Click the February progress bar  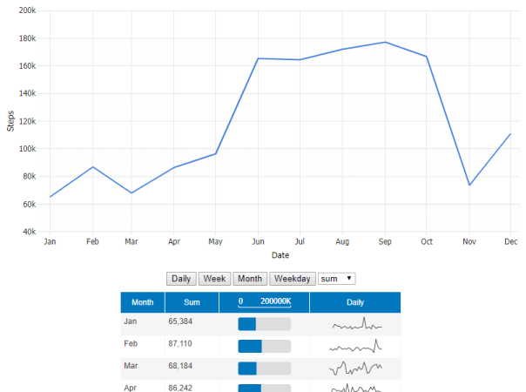click(x=264, y=346)
